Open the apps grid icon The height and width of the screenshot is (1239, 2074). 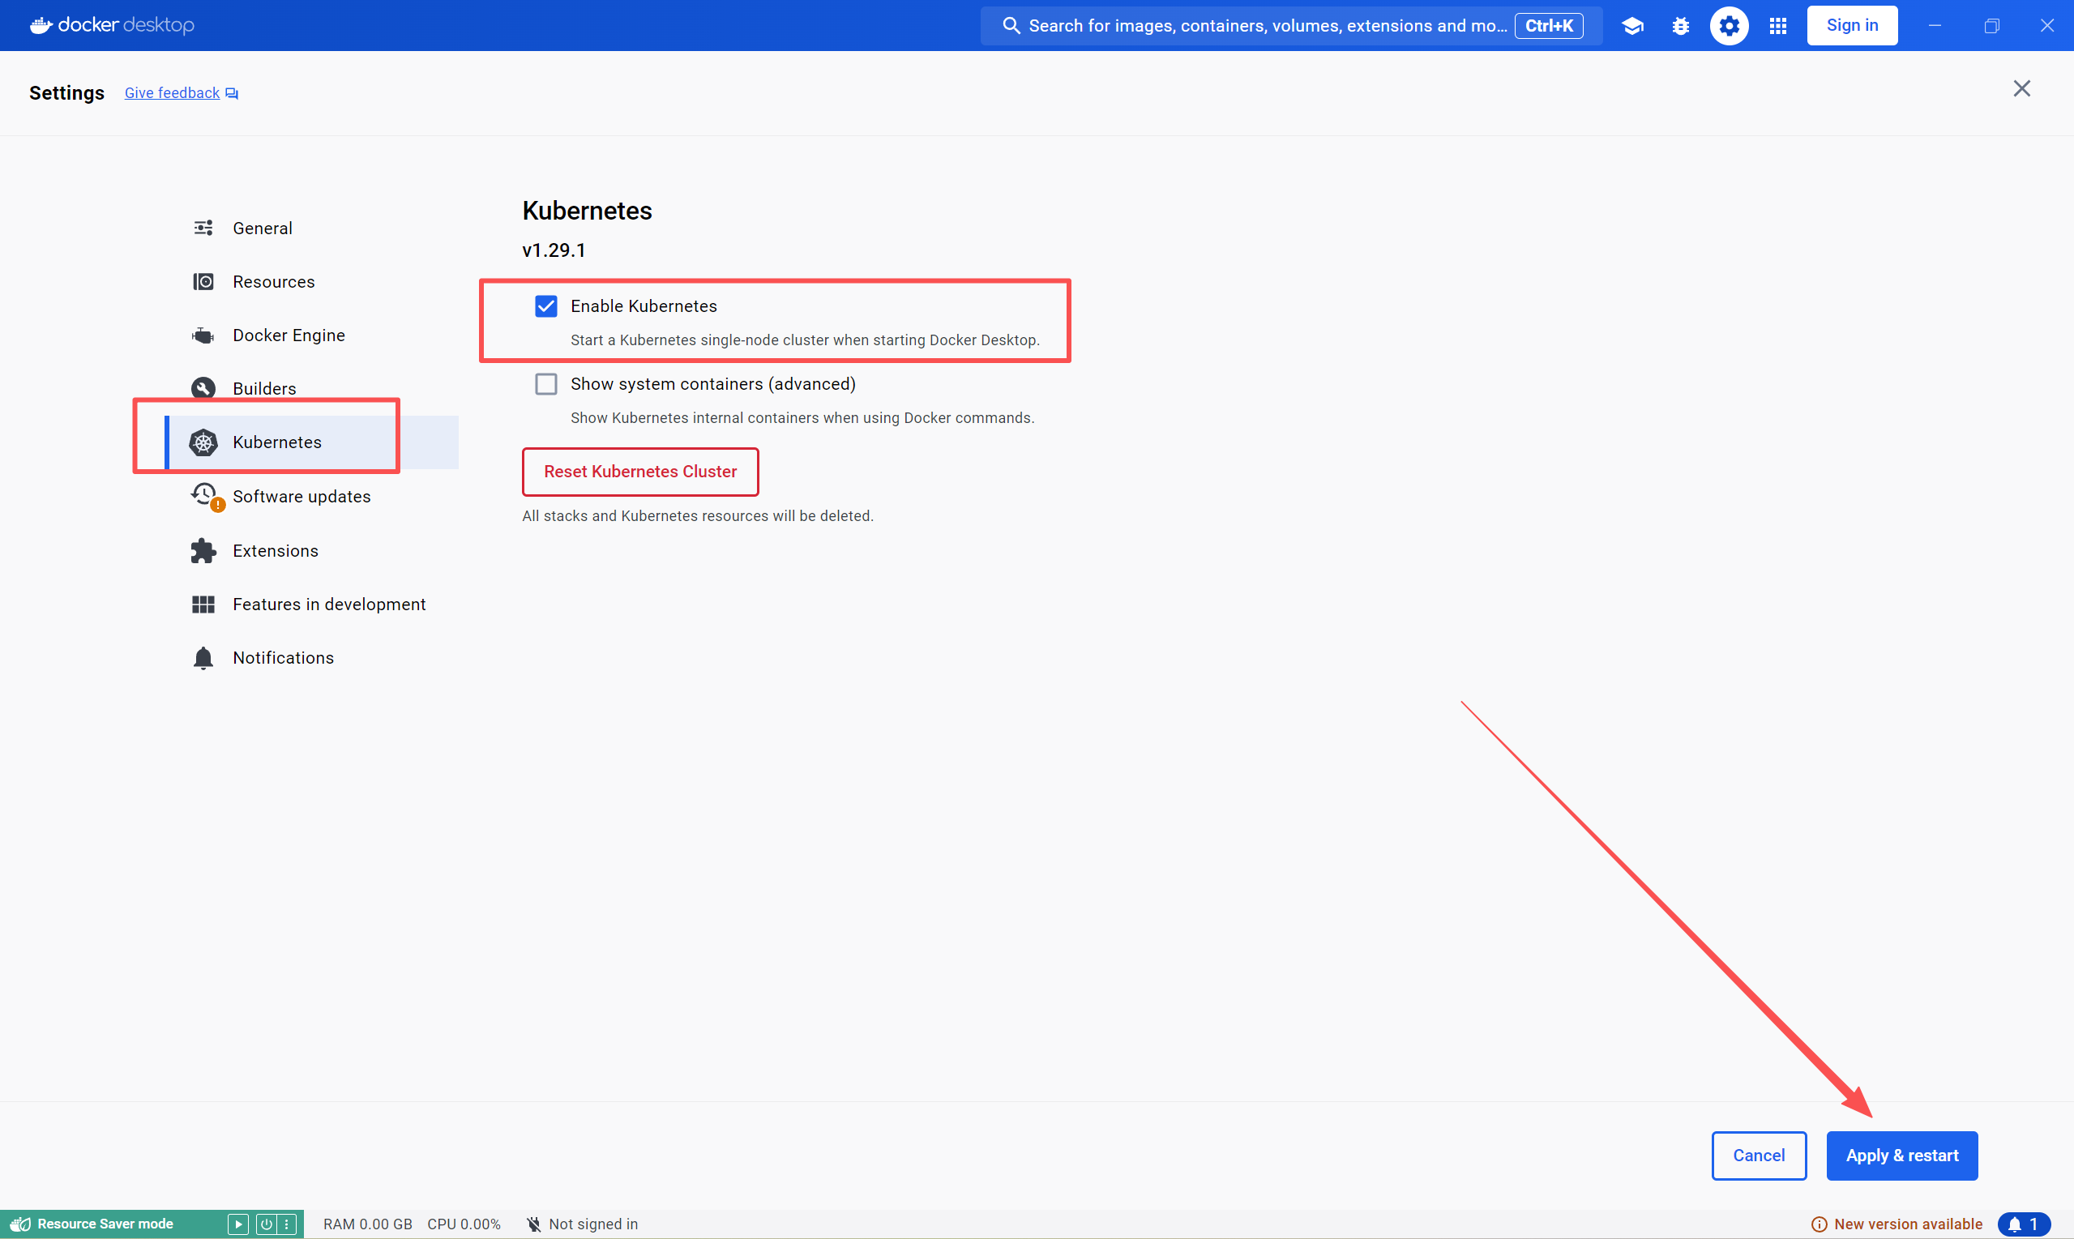(1777, 25)
